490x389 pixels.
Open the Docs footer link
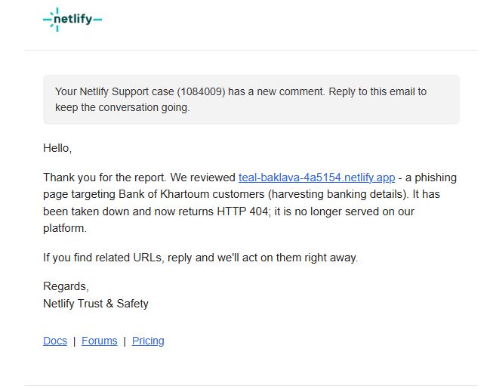pyautogui.click(x=55, y=341)
